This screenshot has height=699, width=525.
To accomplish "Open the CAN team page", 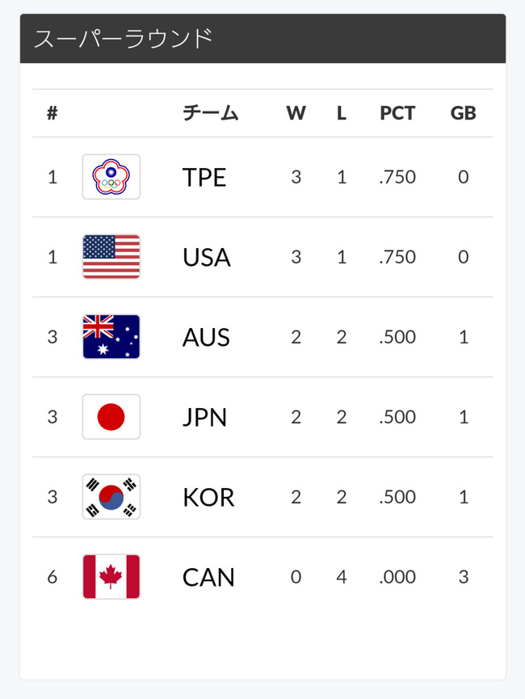I will pyautogui.click(x=208, y=577).
